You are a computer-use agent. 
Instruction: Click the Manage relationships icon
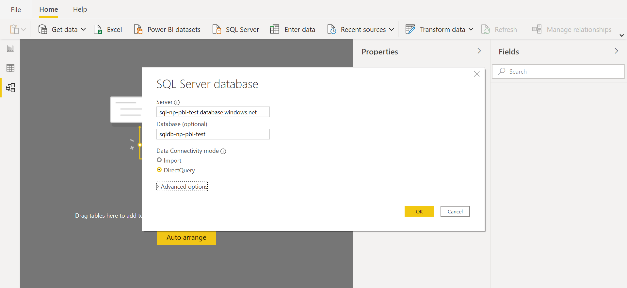(537, 29)
